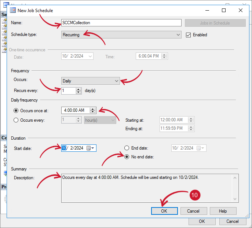This screenshot has height=228, width=252.
Task: Open the Start date picker dropdown arrow
Action: (x=93, y=148)
